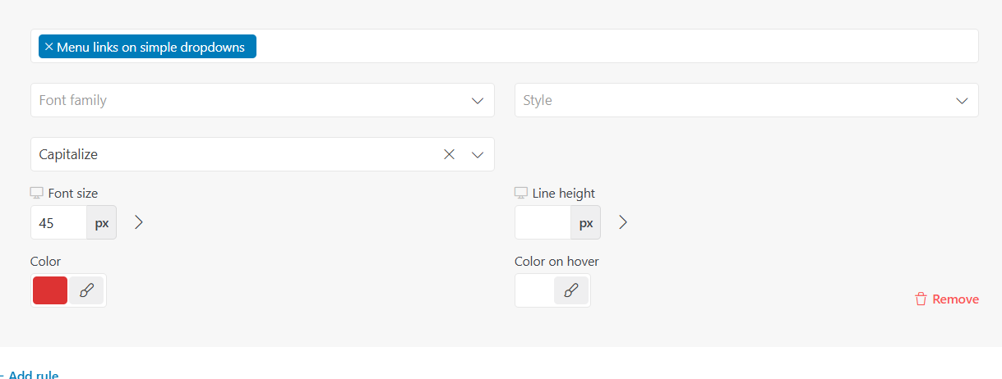Click the Add rule link
Image resolution: width=1002 pixels, height=379 pixels.
[33, 374]
